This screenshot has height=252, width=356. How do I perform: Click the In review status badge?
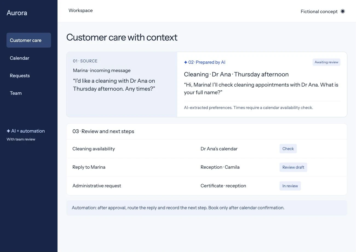click(290, 186)
